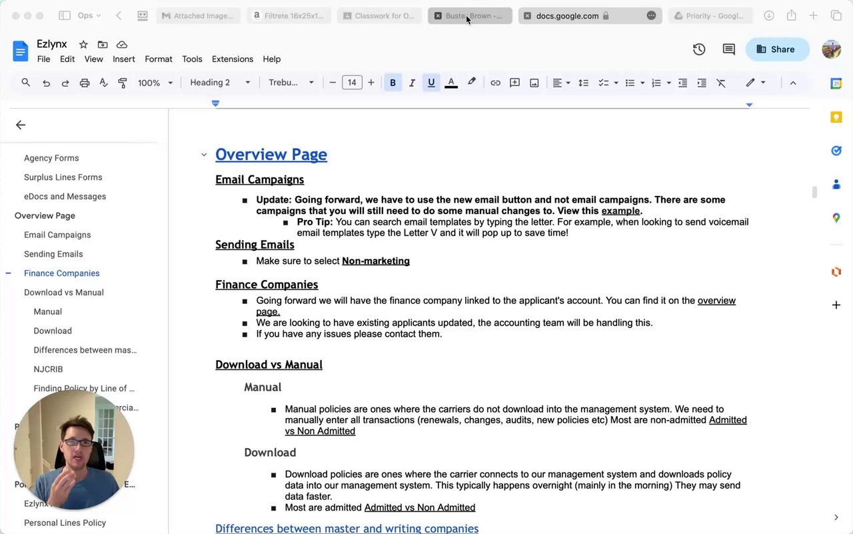Open the 'Non-marketing' link
This screenshot has height=534, width=853.
[376, 261]
